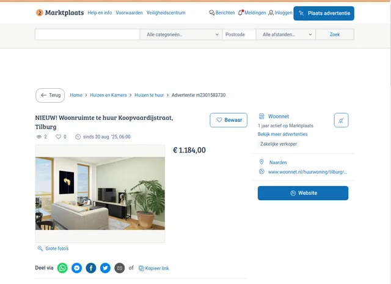Image resolution: width=391 pixels, height=284 pixels.
Task: Click the blue Website button
Action: [303, 193]
